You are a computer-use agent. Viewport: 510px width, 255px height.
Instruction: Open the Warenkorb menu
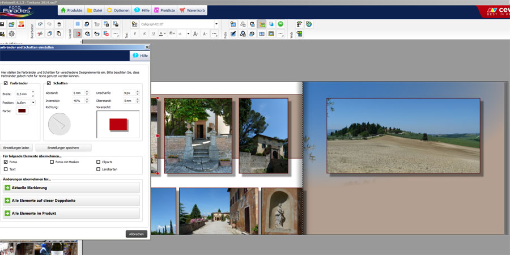(192, 10)
